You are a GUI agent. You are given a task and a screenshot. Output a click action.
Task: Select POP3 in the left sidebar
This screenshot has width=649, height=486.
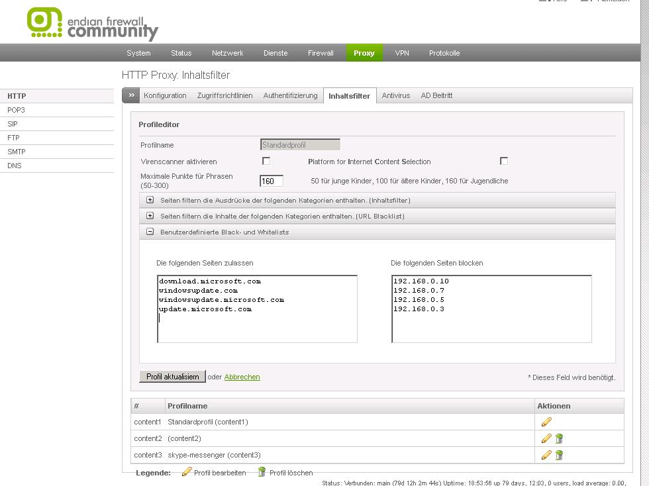pos(17,110)
